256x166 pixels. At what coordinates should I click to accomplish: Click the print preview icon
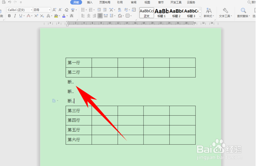[x=4, y=2]
